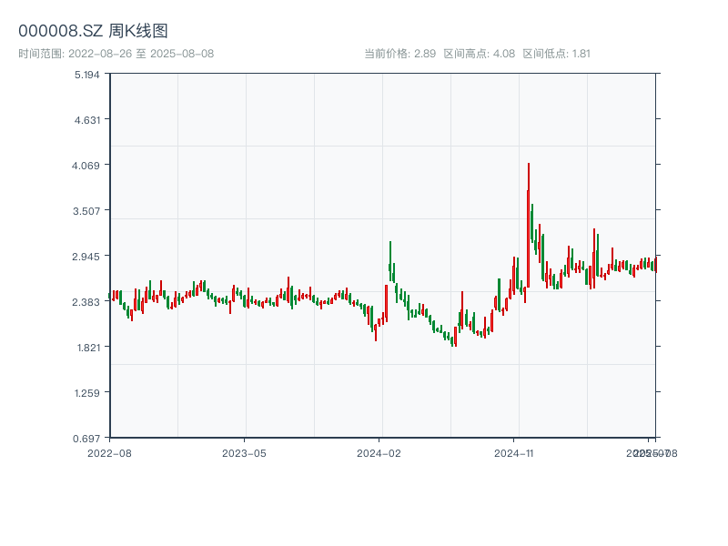Select the 1.259 y-axis tick label
The height and width of the screenshot is (546, 728).
86,392
